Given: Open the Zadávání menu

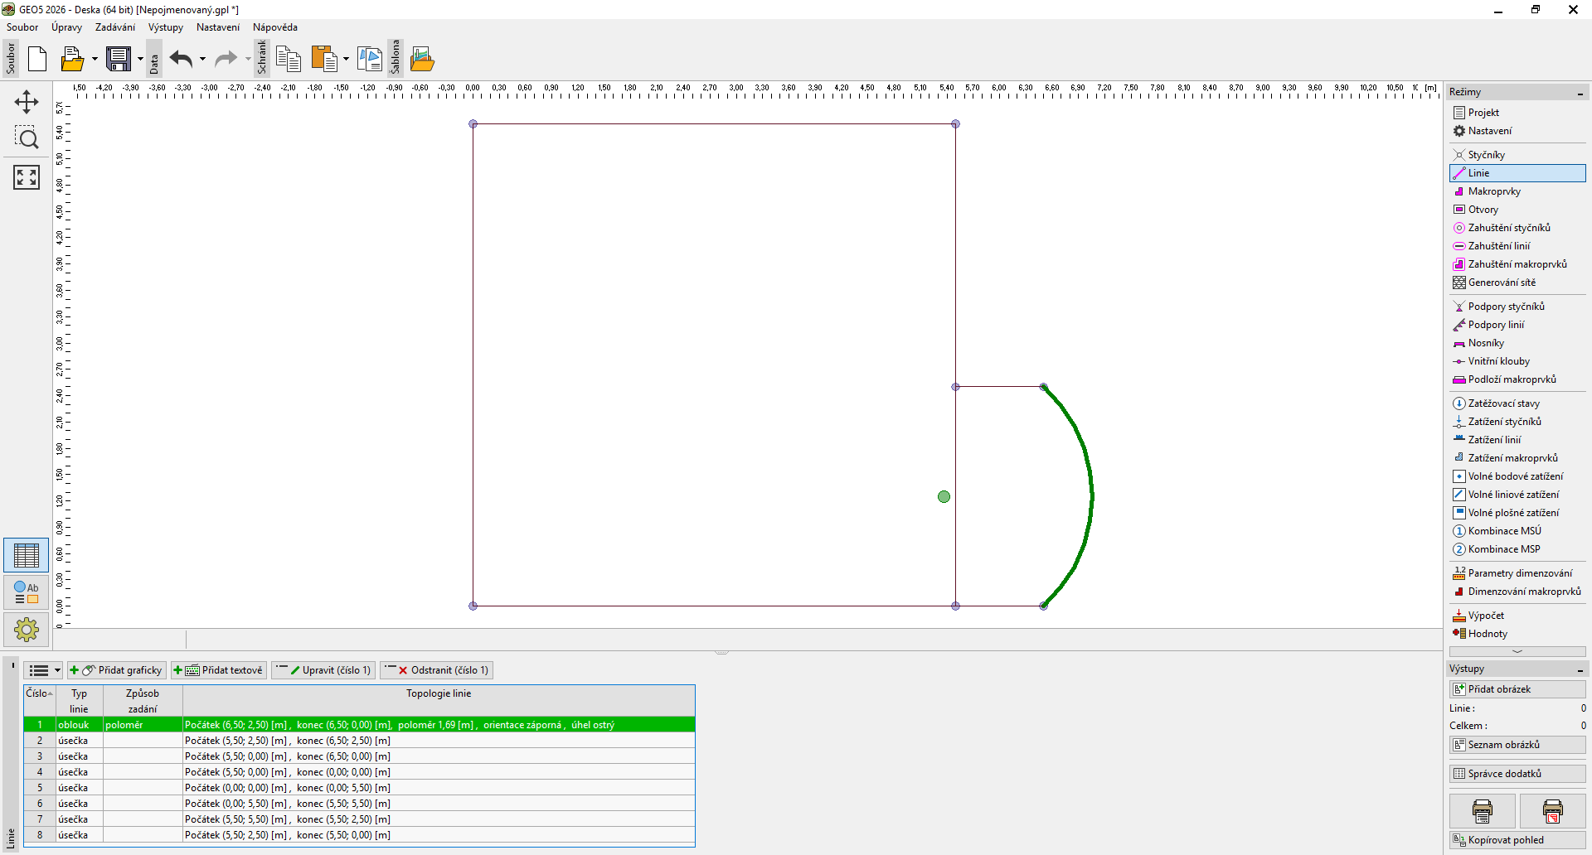Looking at the screenshot, I should [114, 27].
